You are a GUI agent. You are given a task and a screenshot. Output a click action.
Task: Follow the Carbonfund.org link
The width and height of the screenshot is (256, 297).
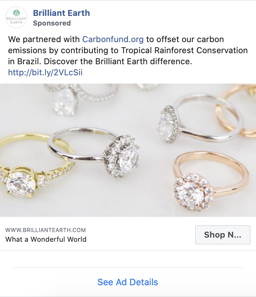coord(113,39)
